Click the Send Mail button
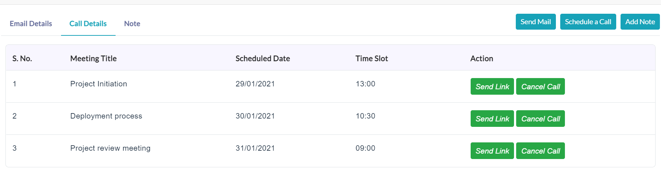Viewport: 661px width, 176px height. point(536,22)
